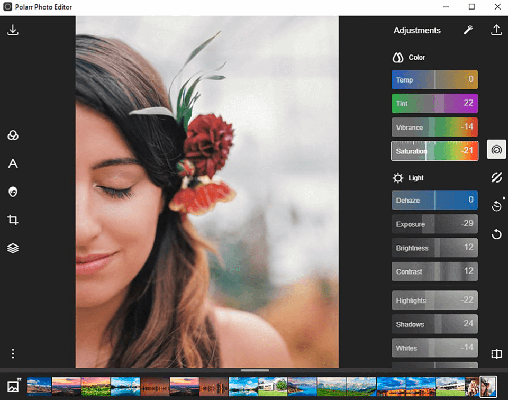Click the export button

[496, 30]
